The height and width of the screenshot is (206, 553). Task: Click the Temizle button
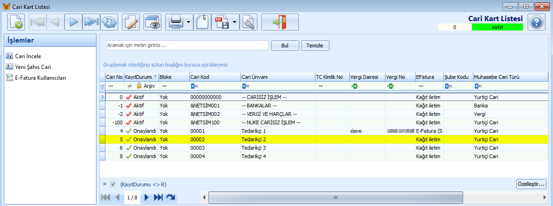tap(315, 46)
